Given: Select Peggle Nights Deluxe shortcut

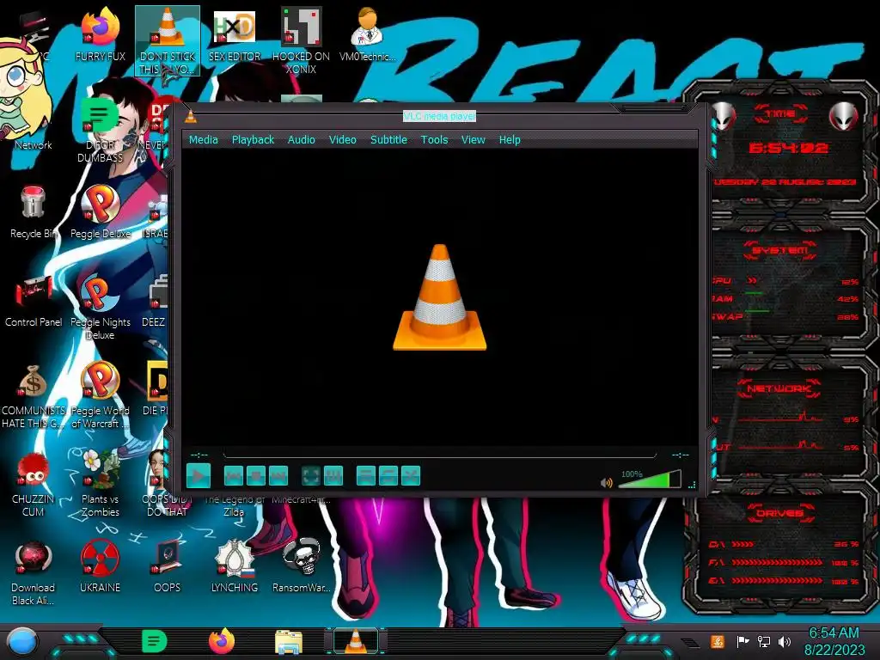Looking at the screenshot, I should click(101, 308).
